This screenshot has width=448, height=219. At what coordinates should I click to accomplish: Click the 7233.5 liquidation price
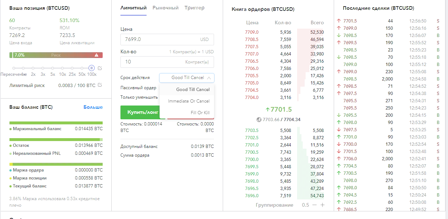coord(67,35)
